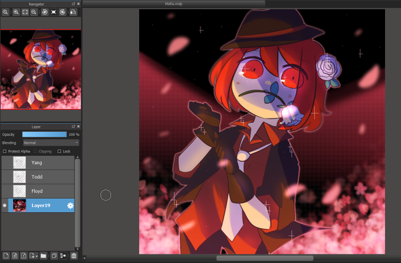Click the opacity 100 % value
This screenshot has width=401, height=263.
pos(74,134)
